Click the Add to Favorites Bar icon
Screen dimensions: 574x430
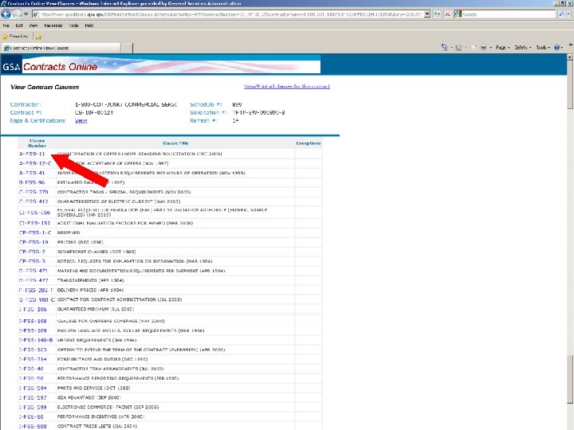coord(38,37)
